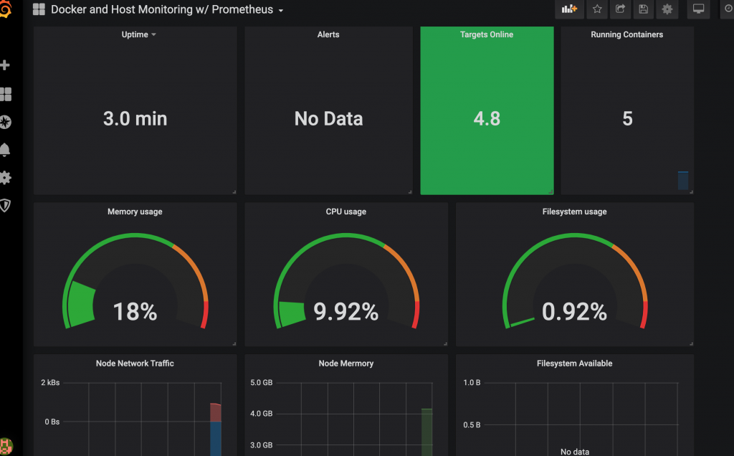Click the 0 Bs network axis label
The width and height of the screenshot is (734, 456).
point(52,422)
